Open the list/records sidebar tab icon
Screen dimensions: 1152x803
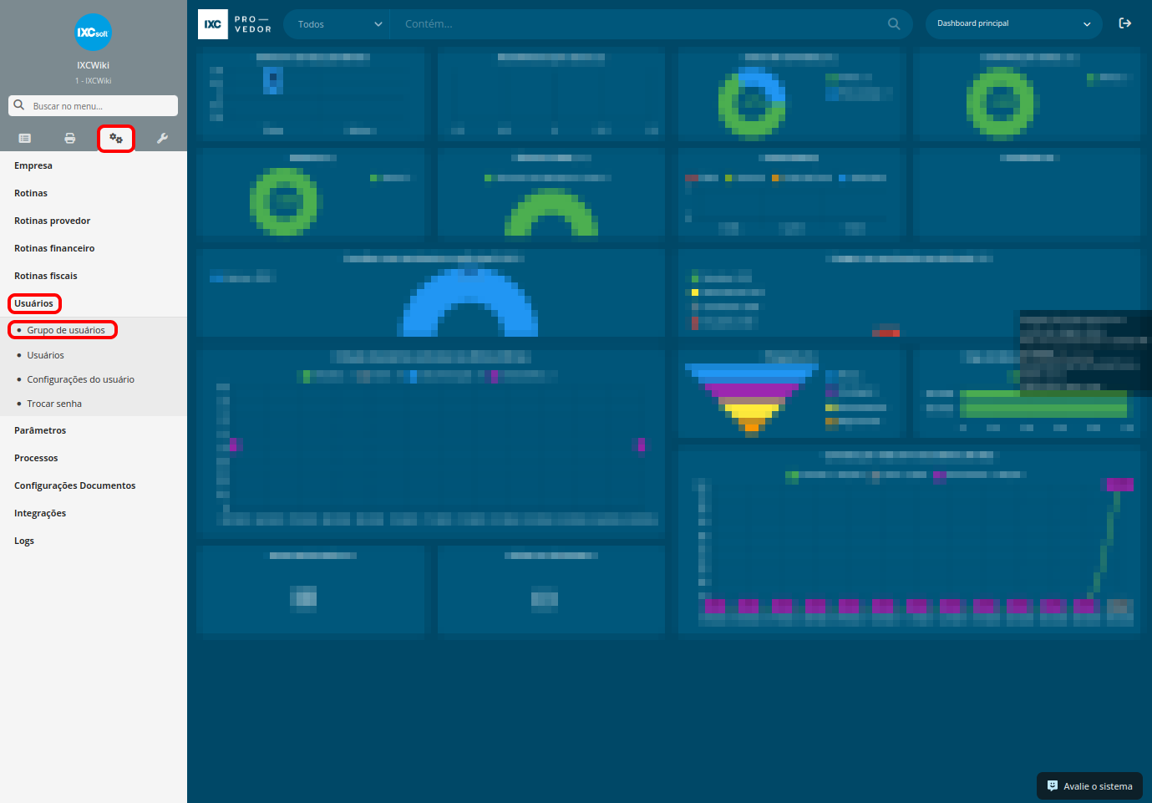(x=24, y=138)
